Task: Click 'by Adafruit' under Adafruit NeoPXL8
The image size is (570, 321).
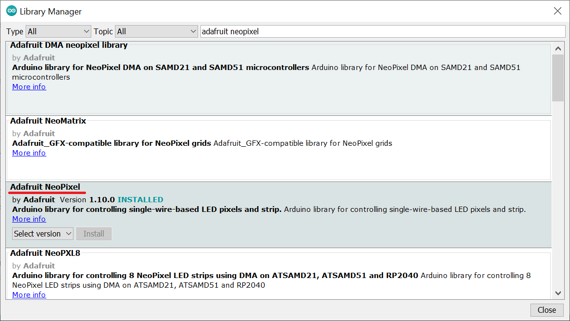Action: (33, 266)
